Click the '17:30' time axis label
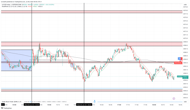Screen dimensions: 190x110 (136, 105)
